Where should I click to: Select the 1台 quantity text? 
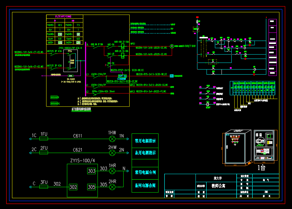coord(261,168)
